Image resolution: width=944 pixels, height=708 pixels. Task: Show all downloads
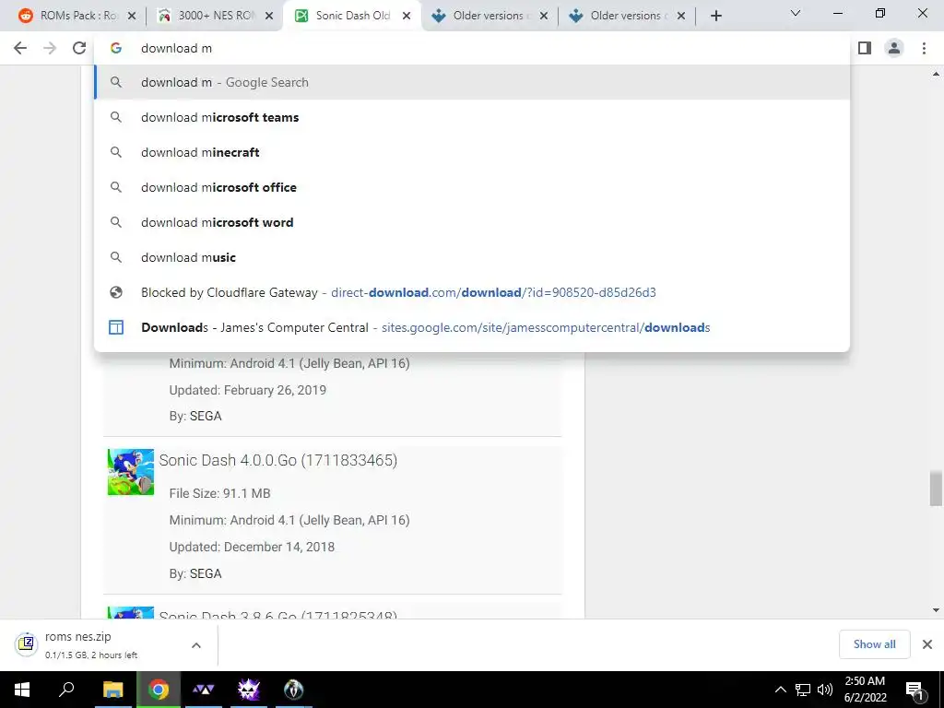(x=874, y=644)
